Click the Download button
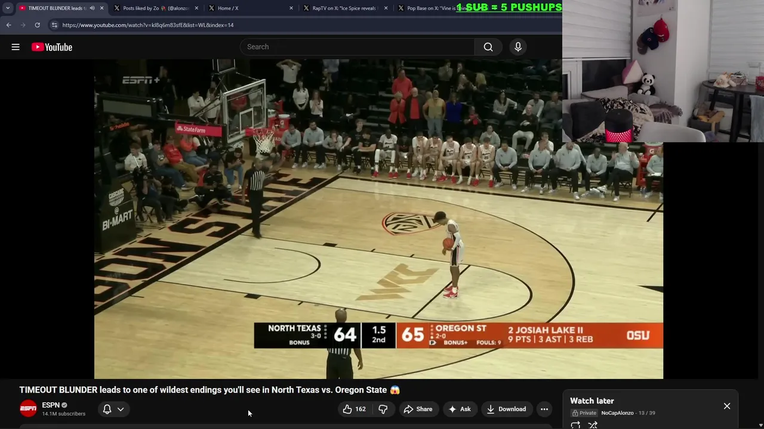Viewport: 764px width, 429px height. (x=506, y=409)
